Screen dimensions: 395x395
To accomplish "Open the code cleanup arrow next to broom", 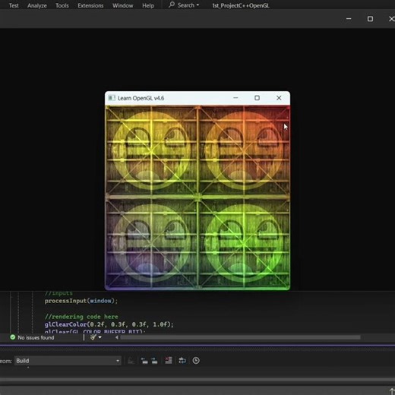I will point(100,337).
